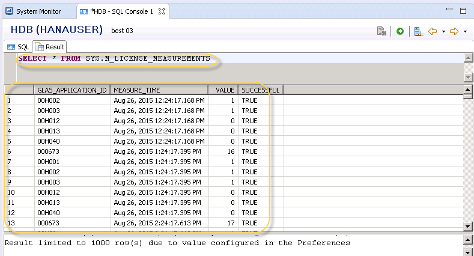Click the choose connection server icon
This screenshot has height=256, width=474.
pos(419,31)
